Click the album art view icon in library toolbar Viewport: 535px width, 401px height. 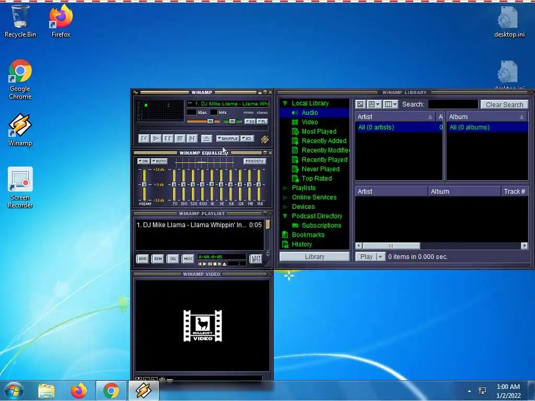(x=360, y=104)
